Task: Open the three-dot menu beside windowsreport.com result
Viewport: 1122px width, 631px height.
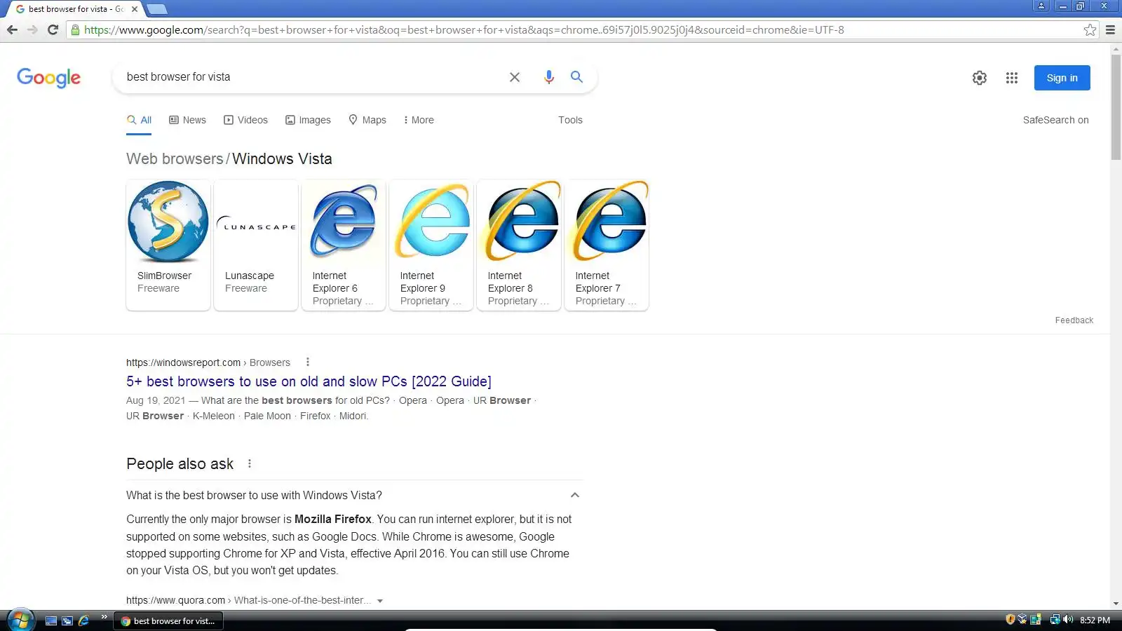Action: pyautogui.click(x=307, y=362)
